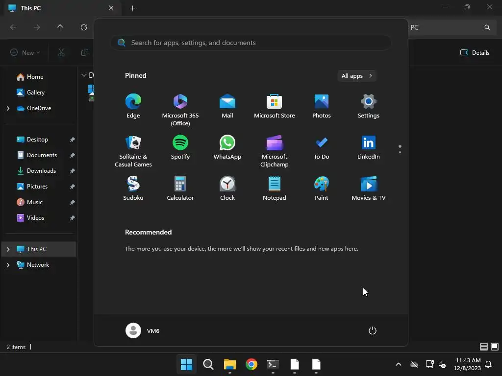Launch Sudoku game

coord(133,188)
